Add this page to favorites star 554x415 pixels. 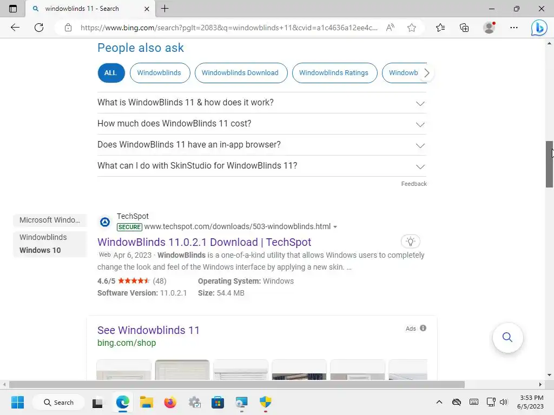[x=411, y=28]
